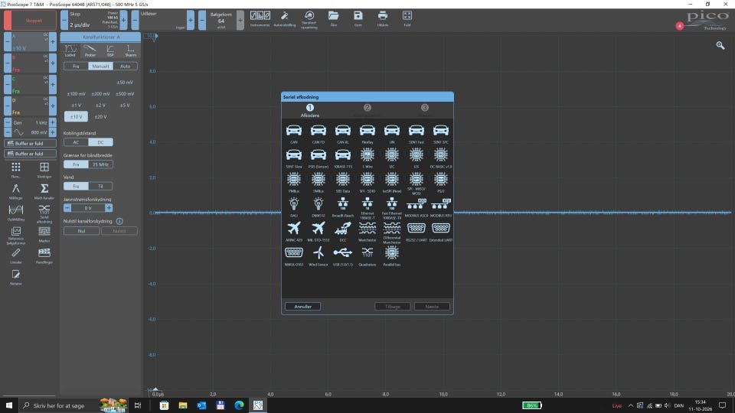Turn invert Til (on)
735x413 pixels.
pos(100,187)
